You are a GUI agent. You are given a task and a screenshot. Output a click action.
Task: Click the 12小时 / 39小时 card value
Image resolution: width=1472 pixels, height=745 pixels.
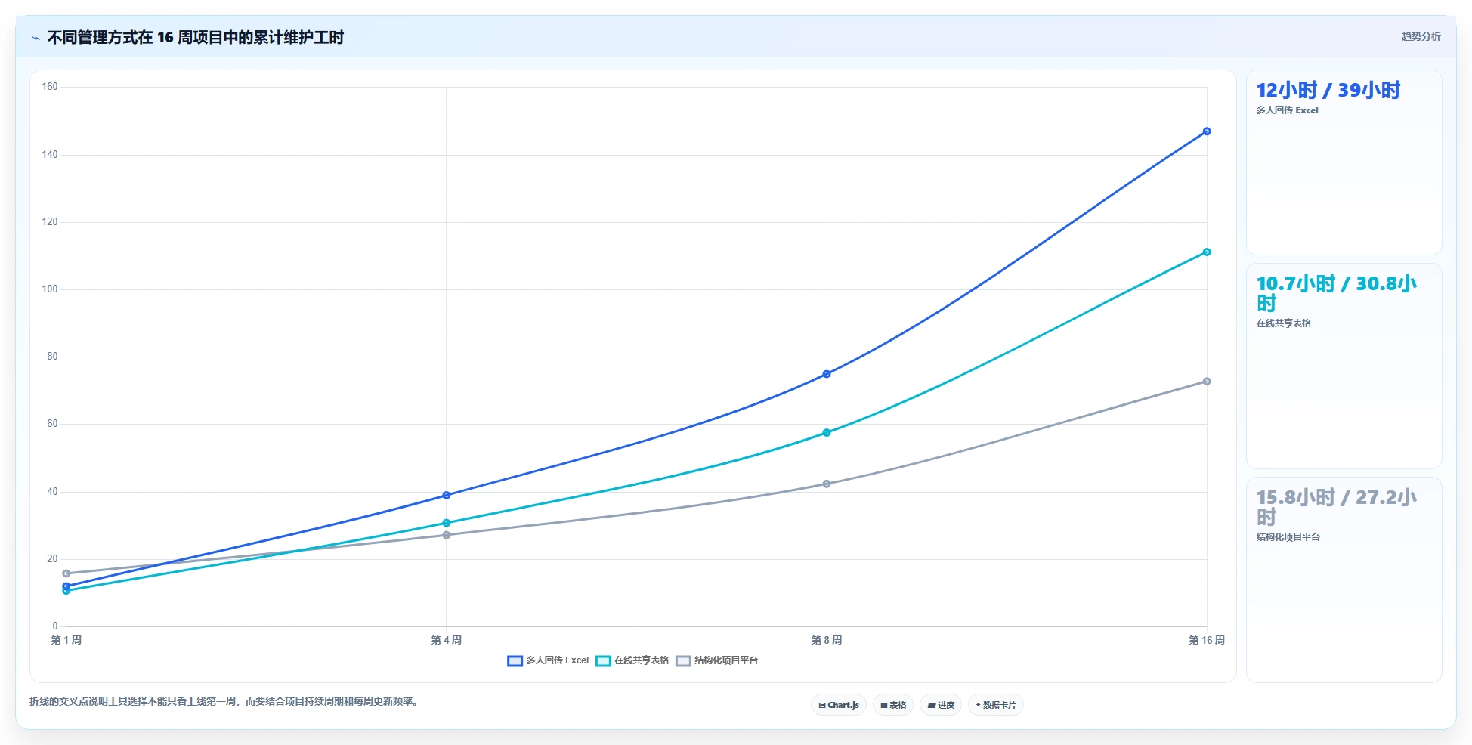pos(1328,91)
